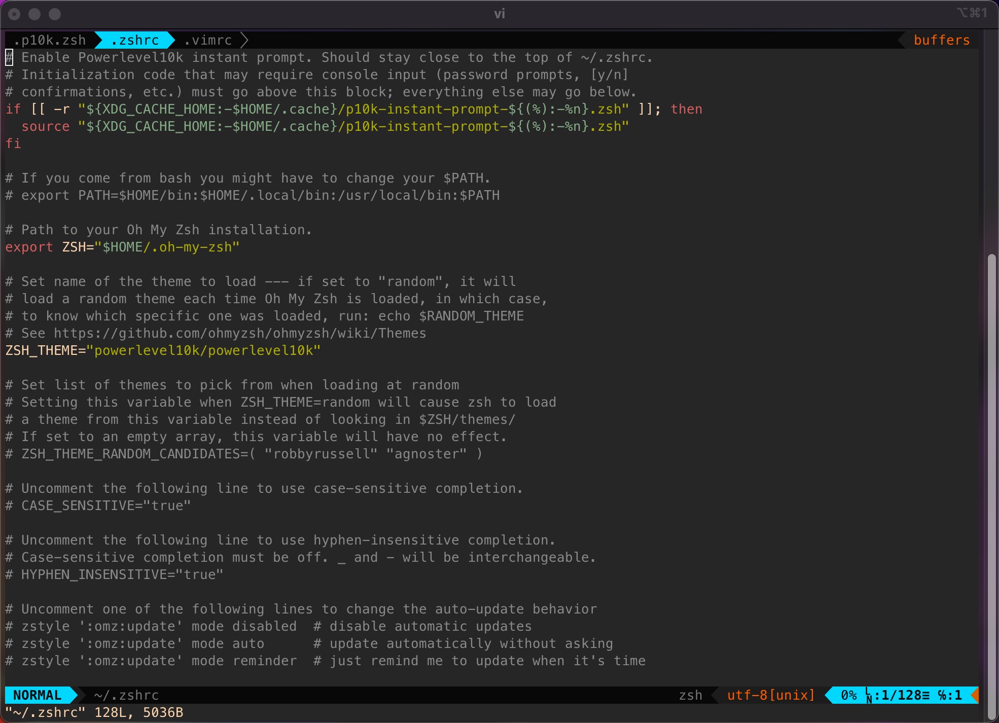
Task: Click the ~/.zshrc path in status line
Action: pos(126,695)
